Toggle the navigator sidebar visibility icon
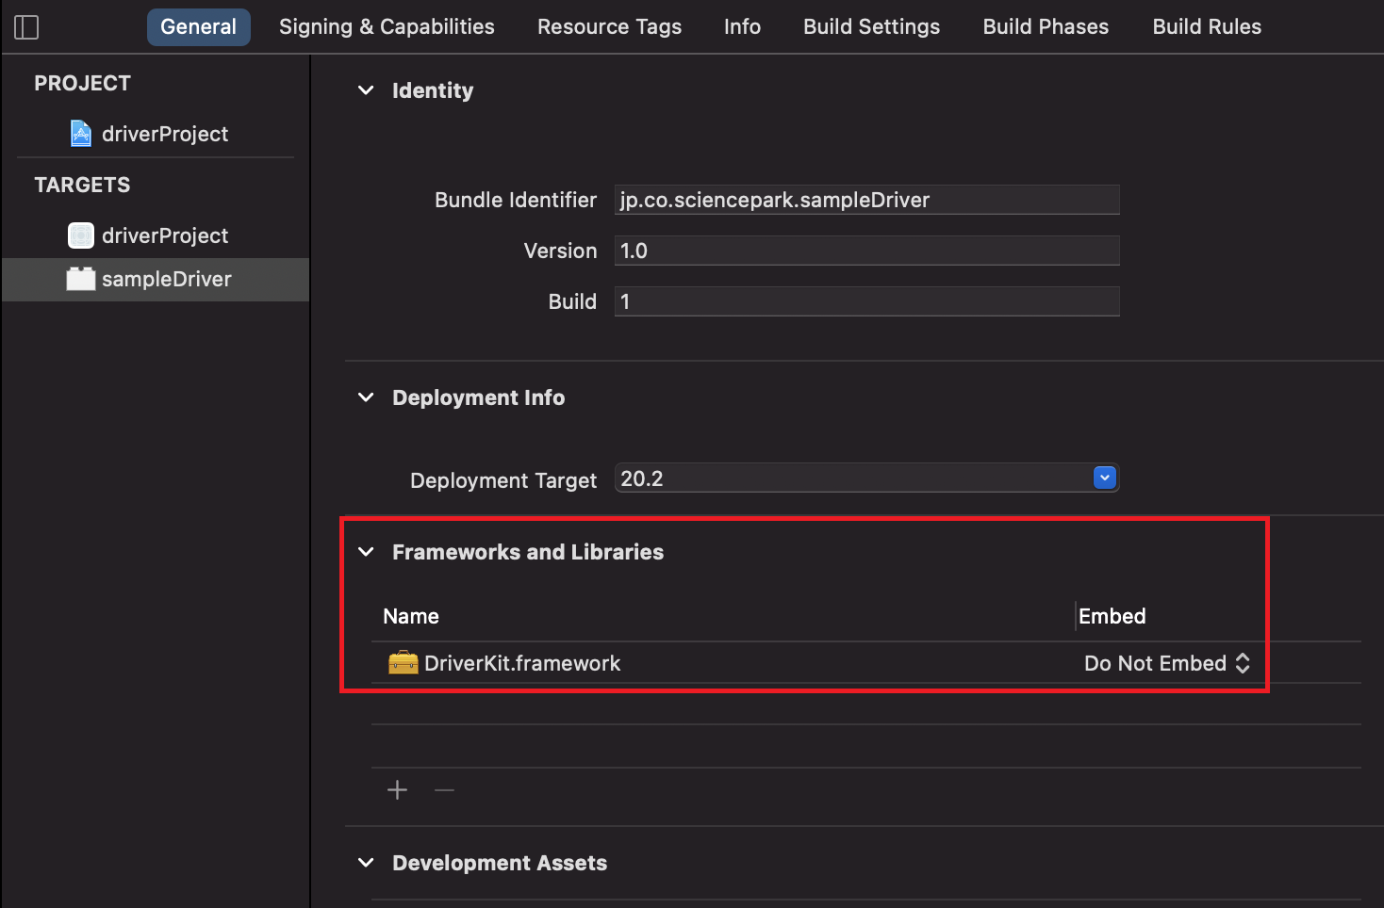Viewport: 1384px width, 908px height. pos(26,26)
